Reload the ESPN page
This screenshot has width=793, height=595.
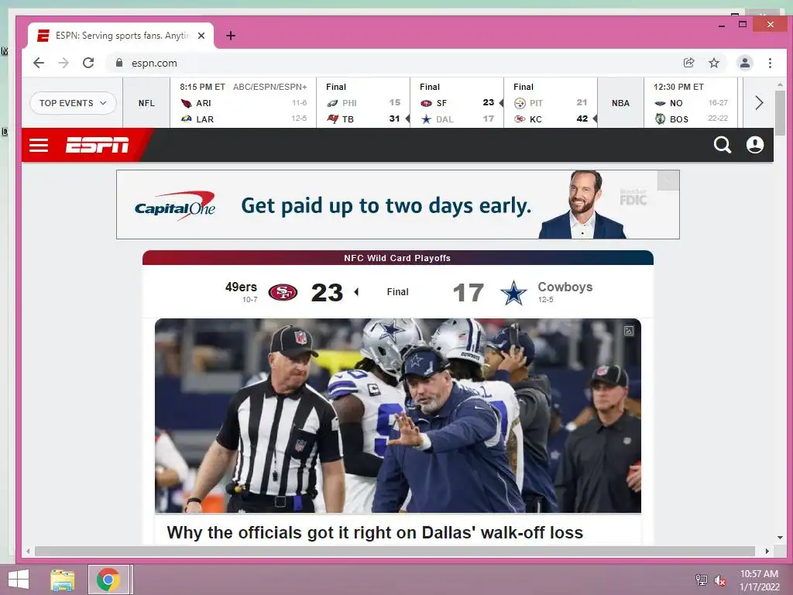click(x=88, y=63)
